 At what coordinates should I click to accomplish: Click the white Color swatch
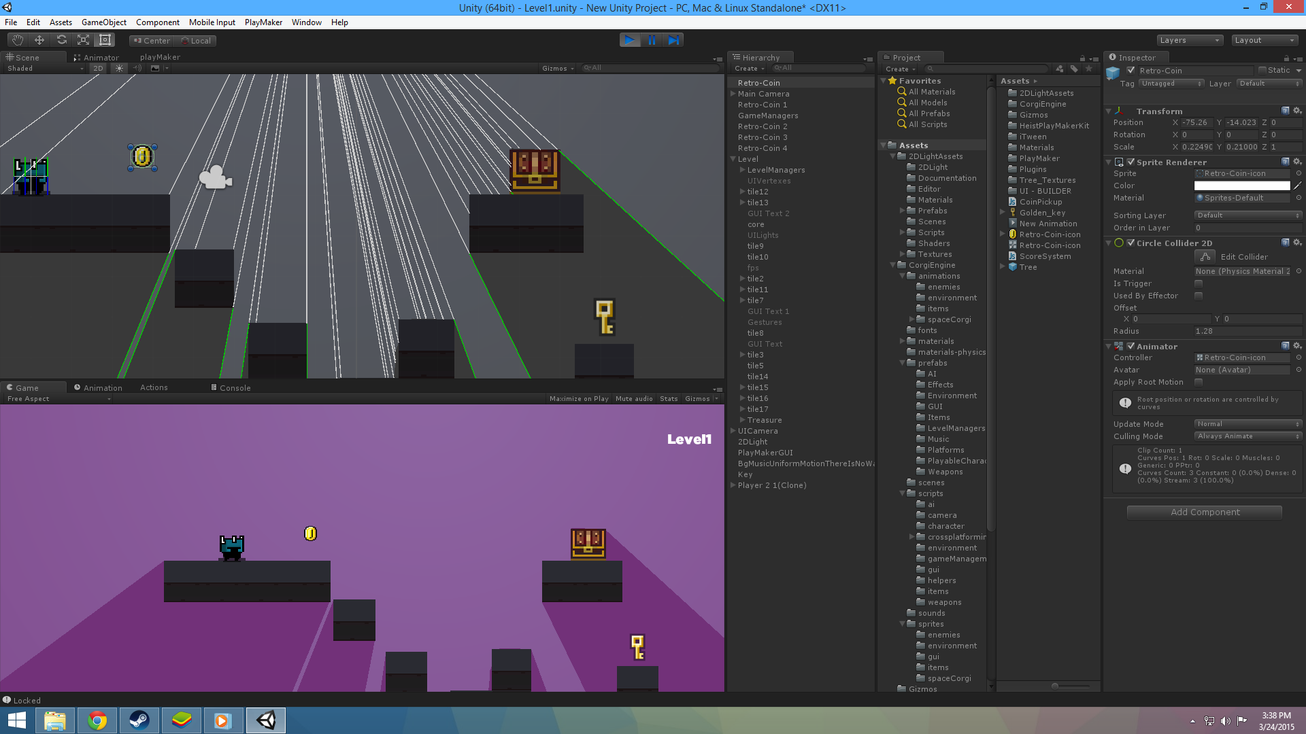point(1242,186)
